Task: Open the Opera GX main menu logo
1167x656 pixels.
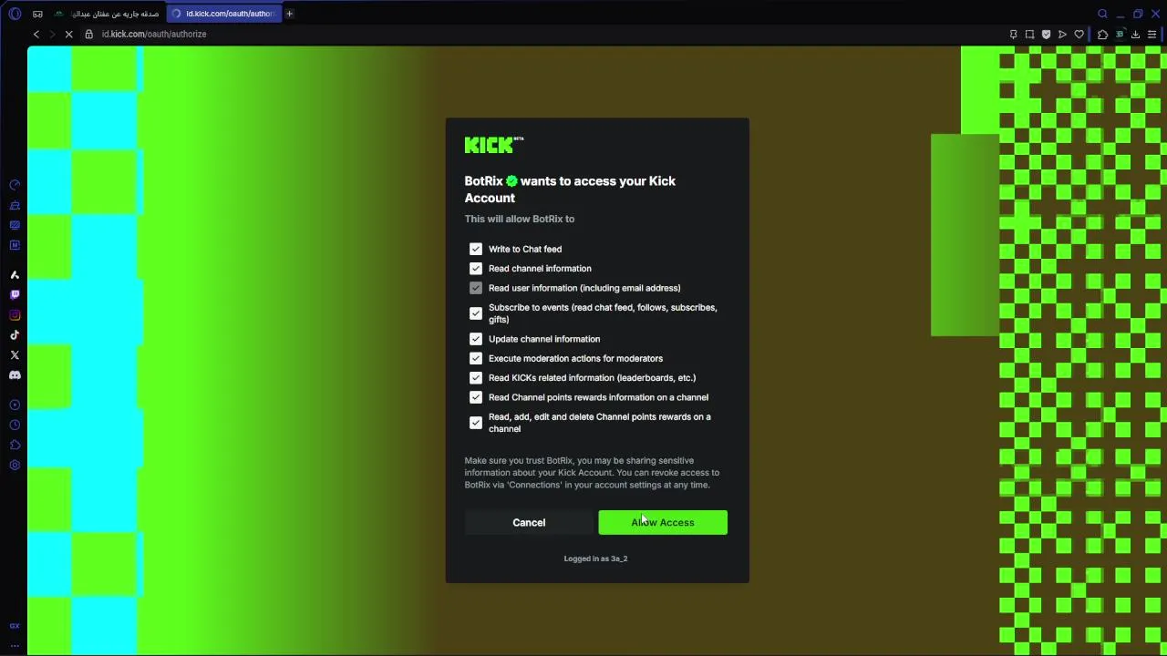Action: pyautogui.click(x=15, y=14)
